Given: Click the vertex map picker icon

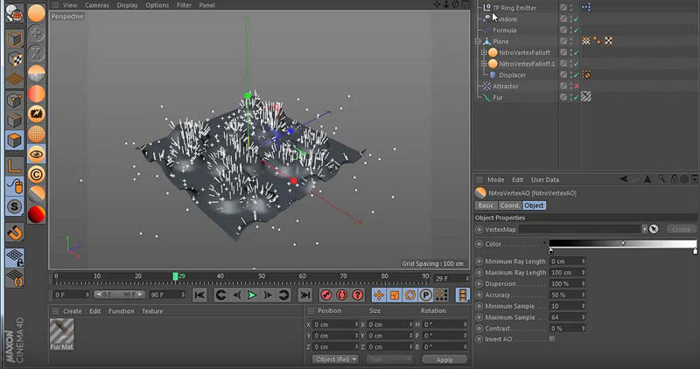Looking at the screenshot, I should pos(652,229).
